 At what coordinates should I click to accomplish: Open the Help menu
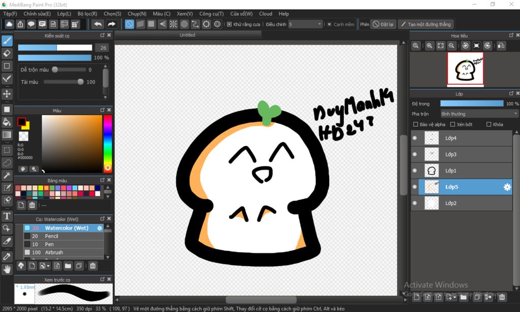283,14
